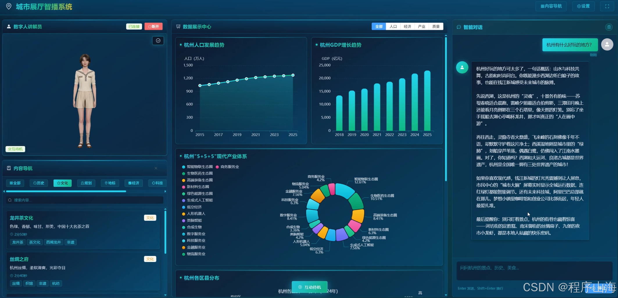
Task: Click the location pin icon beside the system title
Action: point(9,6)
